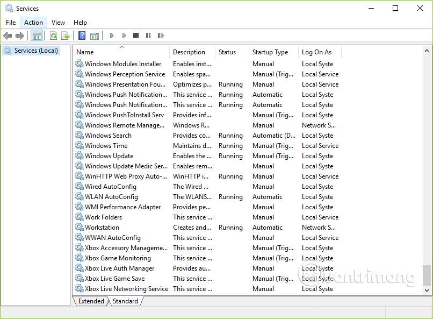Pause the selected service

pos(147,36)
